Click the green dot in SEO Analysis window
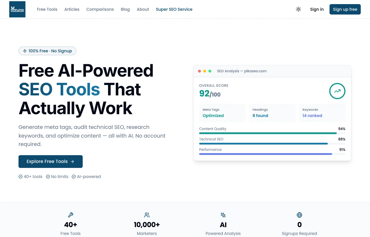The width and height of the screenshot is (370, 237). (x=210, y=71)
